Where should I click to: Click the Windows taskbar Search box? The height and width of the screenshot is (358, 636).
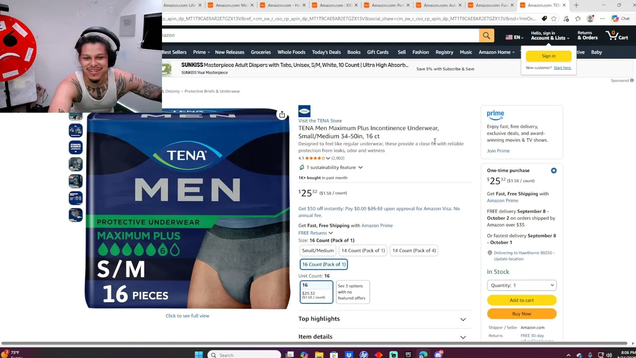click(x=244, y=355)
